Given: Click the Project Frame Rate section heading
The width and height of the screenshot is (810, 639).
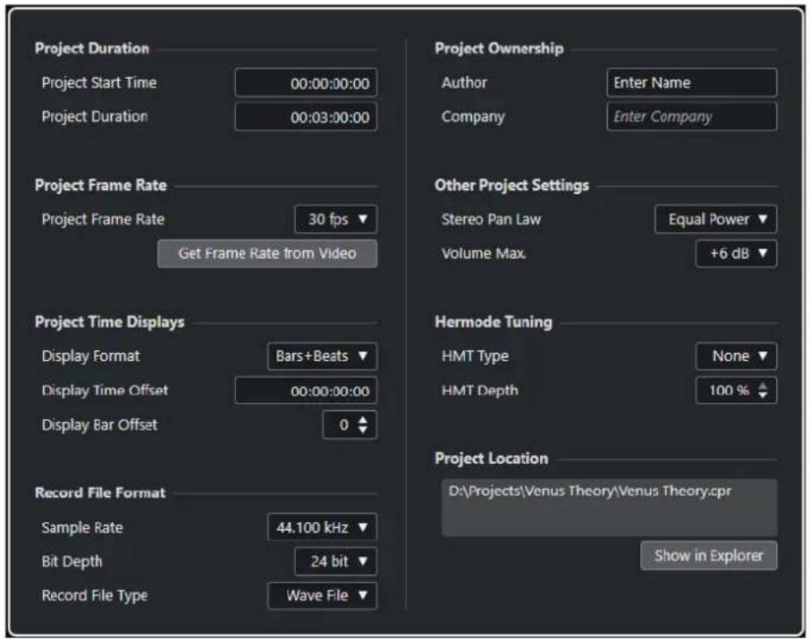Looking at the screenshot, I should 101,186.
